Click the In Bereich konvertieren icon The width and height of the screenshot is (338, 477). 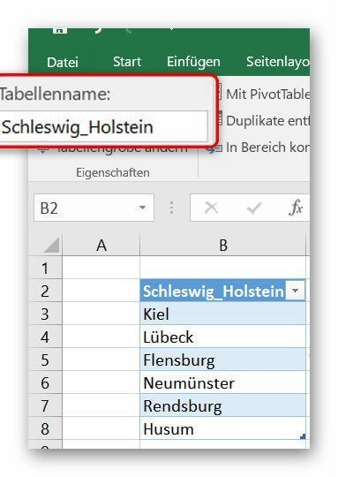point(214,148)
